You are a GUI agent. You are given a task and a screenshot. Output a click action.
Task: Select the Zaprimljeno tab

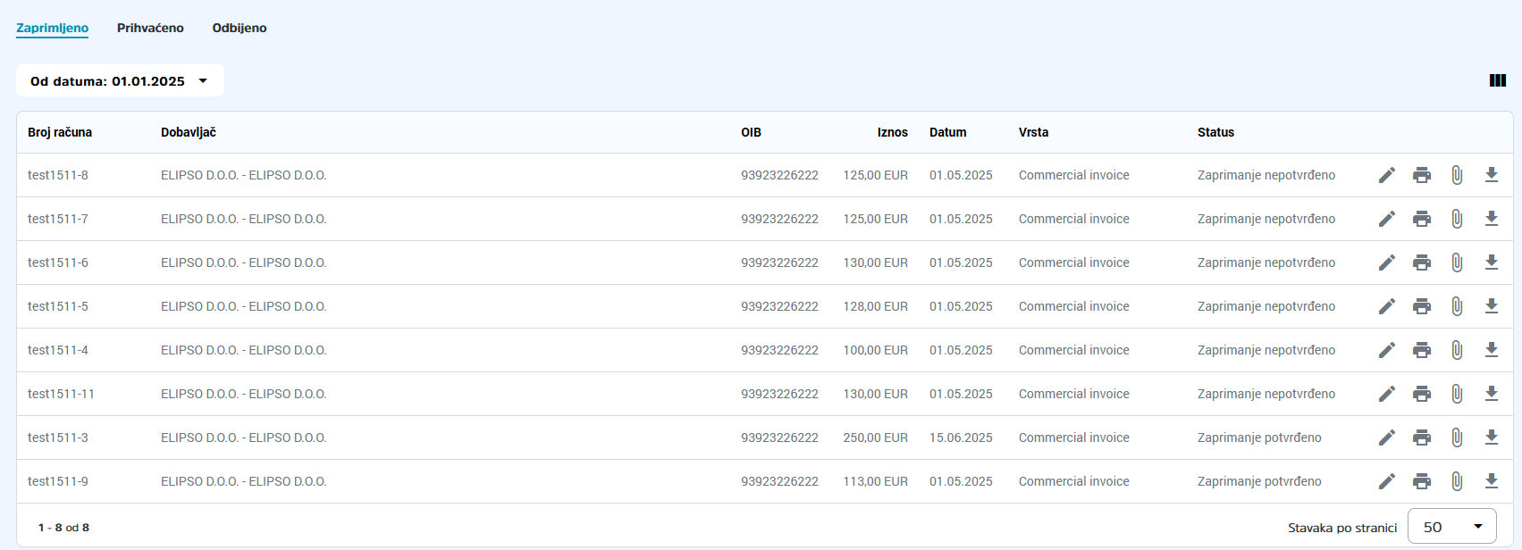click(52, 28)
